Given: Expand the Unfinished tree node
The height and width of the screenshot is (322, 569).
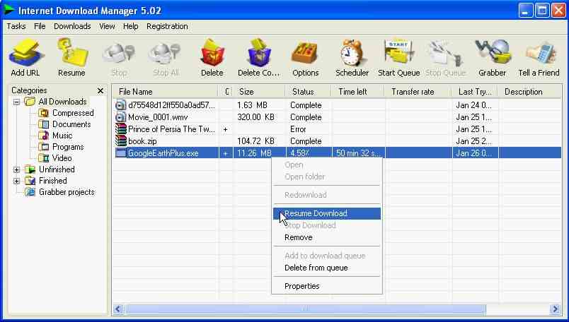Looking at the screenshot, I should click(x=16, y=169).
